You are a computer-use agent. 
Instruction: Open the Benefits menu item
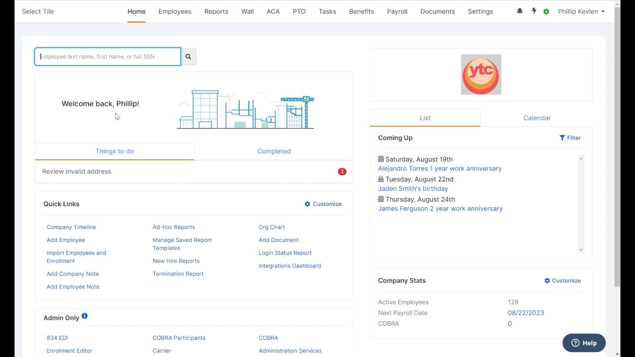361,11
